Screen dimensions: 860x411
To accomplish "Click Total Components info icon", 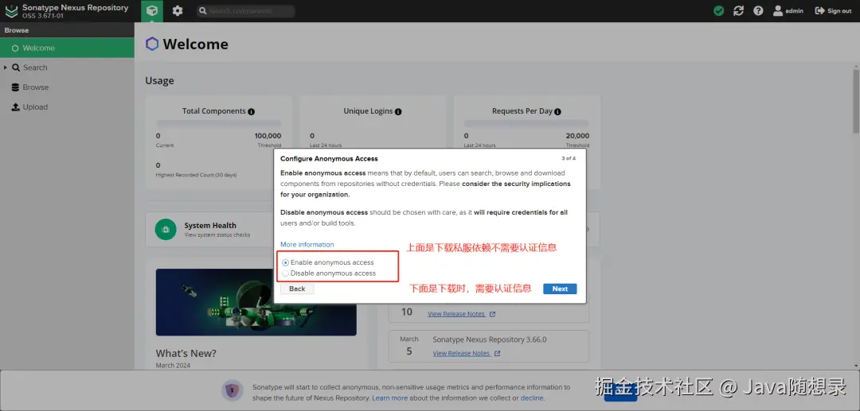I will point(251,111).
